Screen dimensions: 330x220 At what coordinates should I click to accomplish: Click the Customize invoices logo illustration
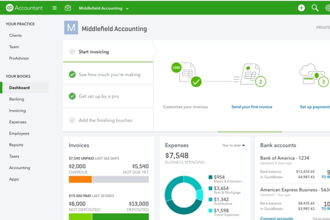(186, 74)
